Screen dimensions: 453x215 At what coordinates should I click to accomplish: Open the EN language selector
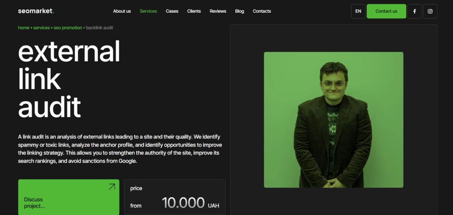point(358,11)
